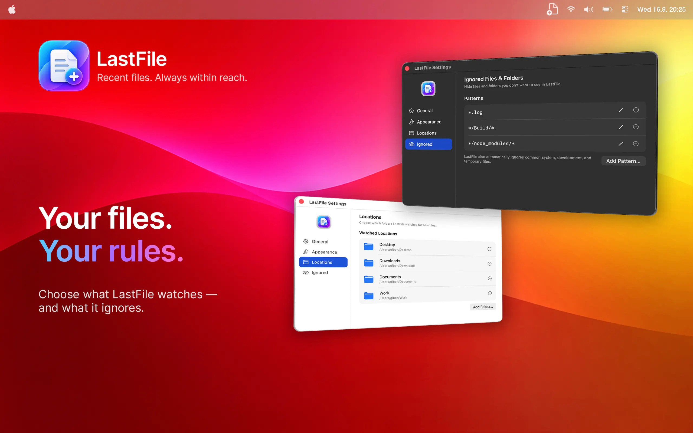Remove the Downloads watched location

pyautogui.click(x=489, y=264)
